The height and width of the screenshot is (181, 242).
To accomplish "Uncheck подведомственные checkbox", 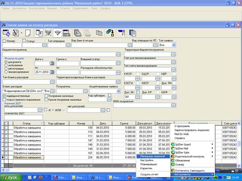I will 4,96.
